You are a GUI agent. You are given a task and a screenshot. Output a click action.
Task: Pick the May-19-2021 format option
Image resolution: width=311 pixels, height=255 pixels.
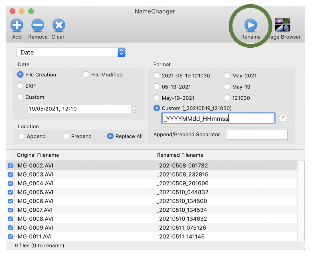click(x=156, y=98)
